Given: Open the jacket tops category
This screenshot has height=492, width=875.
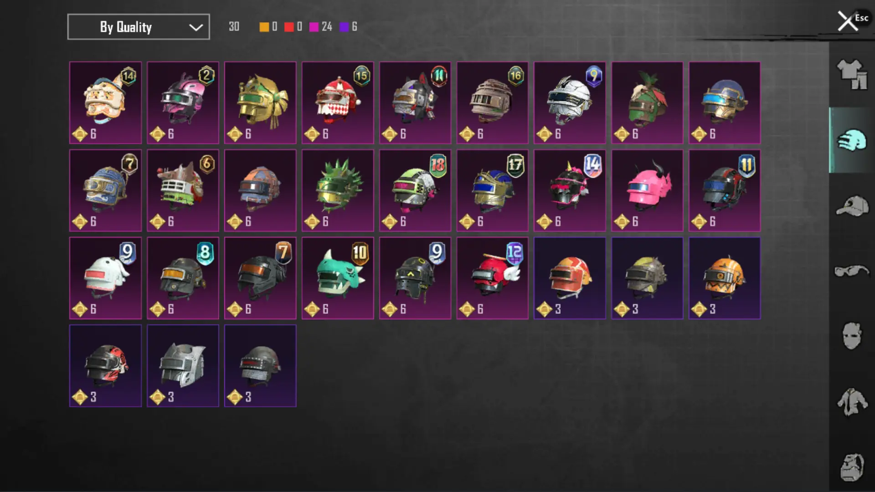Looking at the screenshot, I should (x=852, y=402).
